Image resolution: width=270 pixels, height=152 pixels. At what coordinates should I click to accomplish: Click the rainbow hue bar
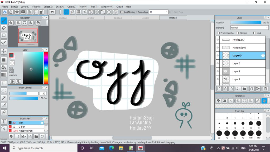pos(46,68)
